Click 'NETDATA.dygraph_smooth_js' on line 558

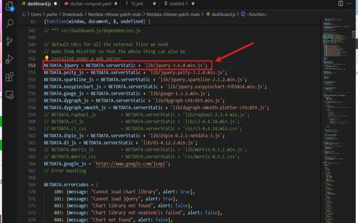pyautogui.click(x=75, y=108)
